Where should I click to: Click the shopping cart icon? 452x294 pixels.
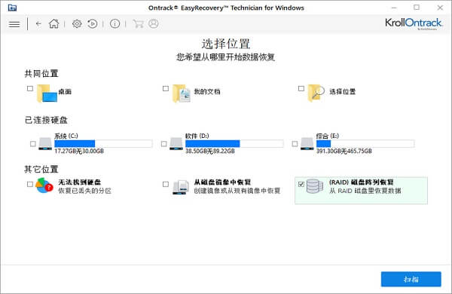pos(138,23)
